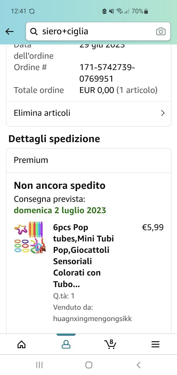Viewport: 177px width, 375px height.
Task: Tap the €5,99 item price
Action: [x=153, y=228]
